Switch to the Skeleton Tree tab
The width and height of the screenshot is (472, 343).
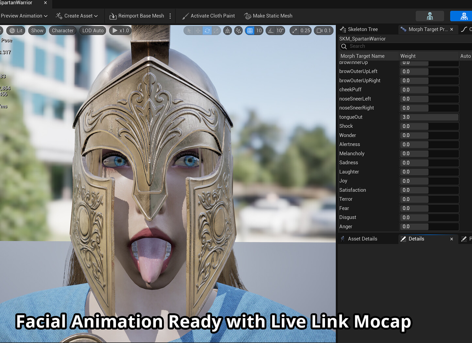[x=363, y=29]
